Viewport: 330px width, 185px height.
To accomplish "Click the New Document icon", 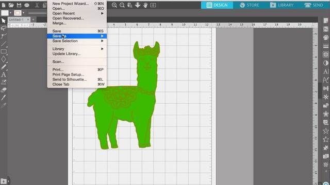I will pyautogui.click(x=4, y=5).
